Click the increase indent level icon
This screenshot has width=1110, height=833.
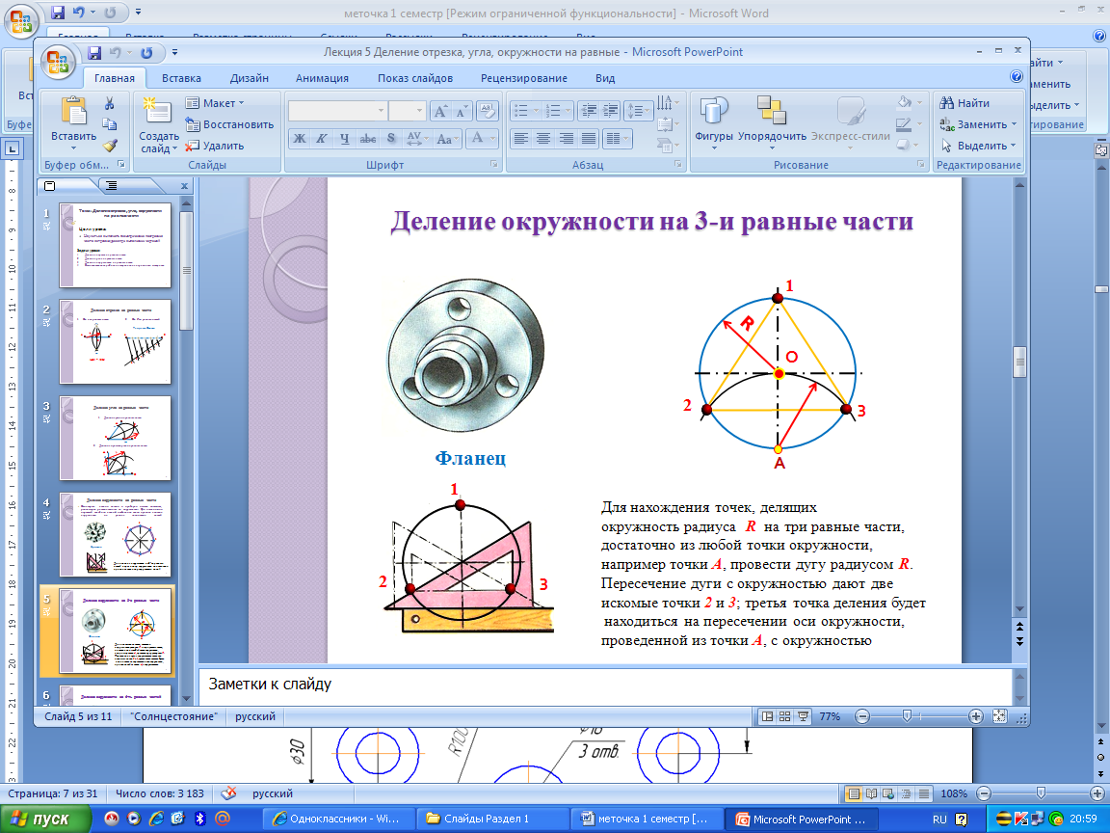click(x=610, y=111)
